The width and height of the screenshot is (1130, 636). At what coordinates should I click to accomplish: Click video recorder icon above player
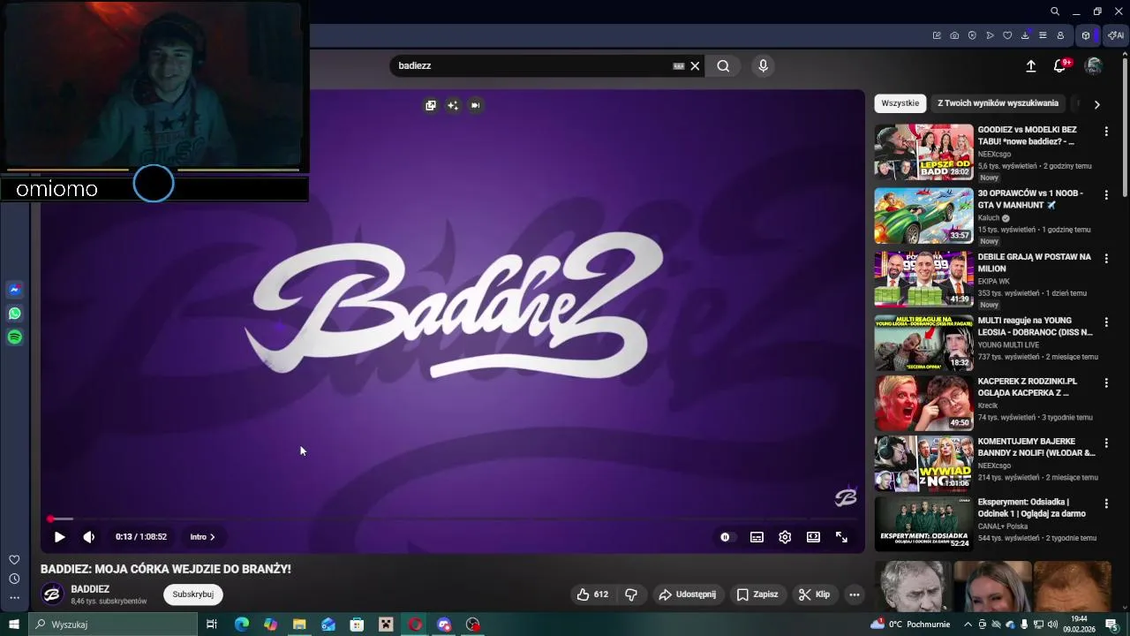pos(475,105)
